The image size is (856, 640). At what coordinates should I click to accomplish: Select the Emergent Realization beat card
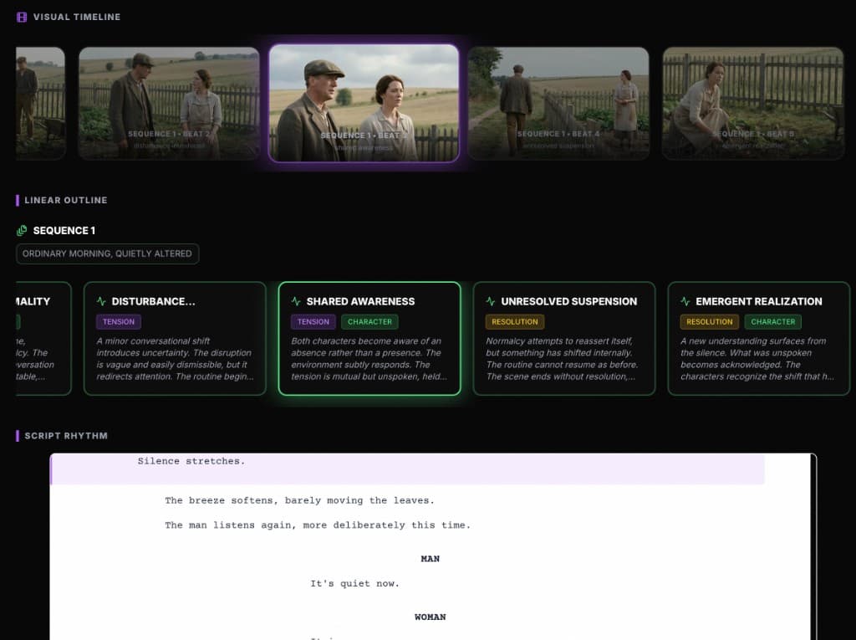[x=759, y=338]
